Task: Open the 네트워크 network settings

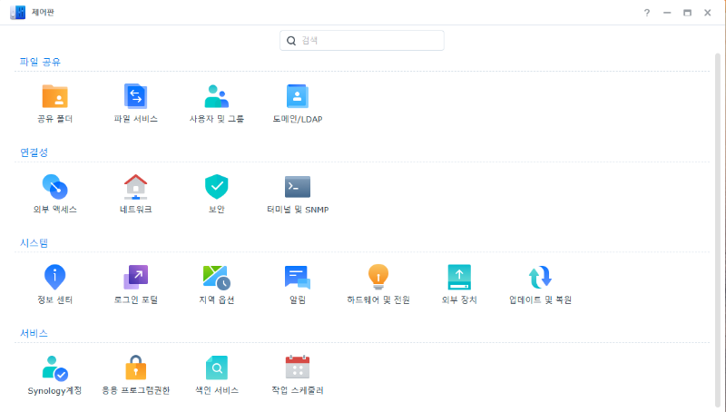Action: pos(135,187)
